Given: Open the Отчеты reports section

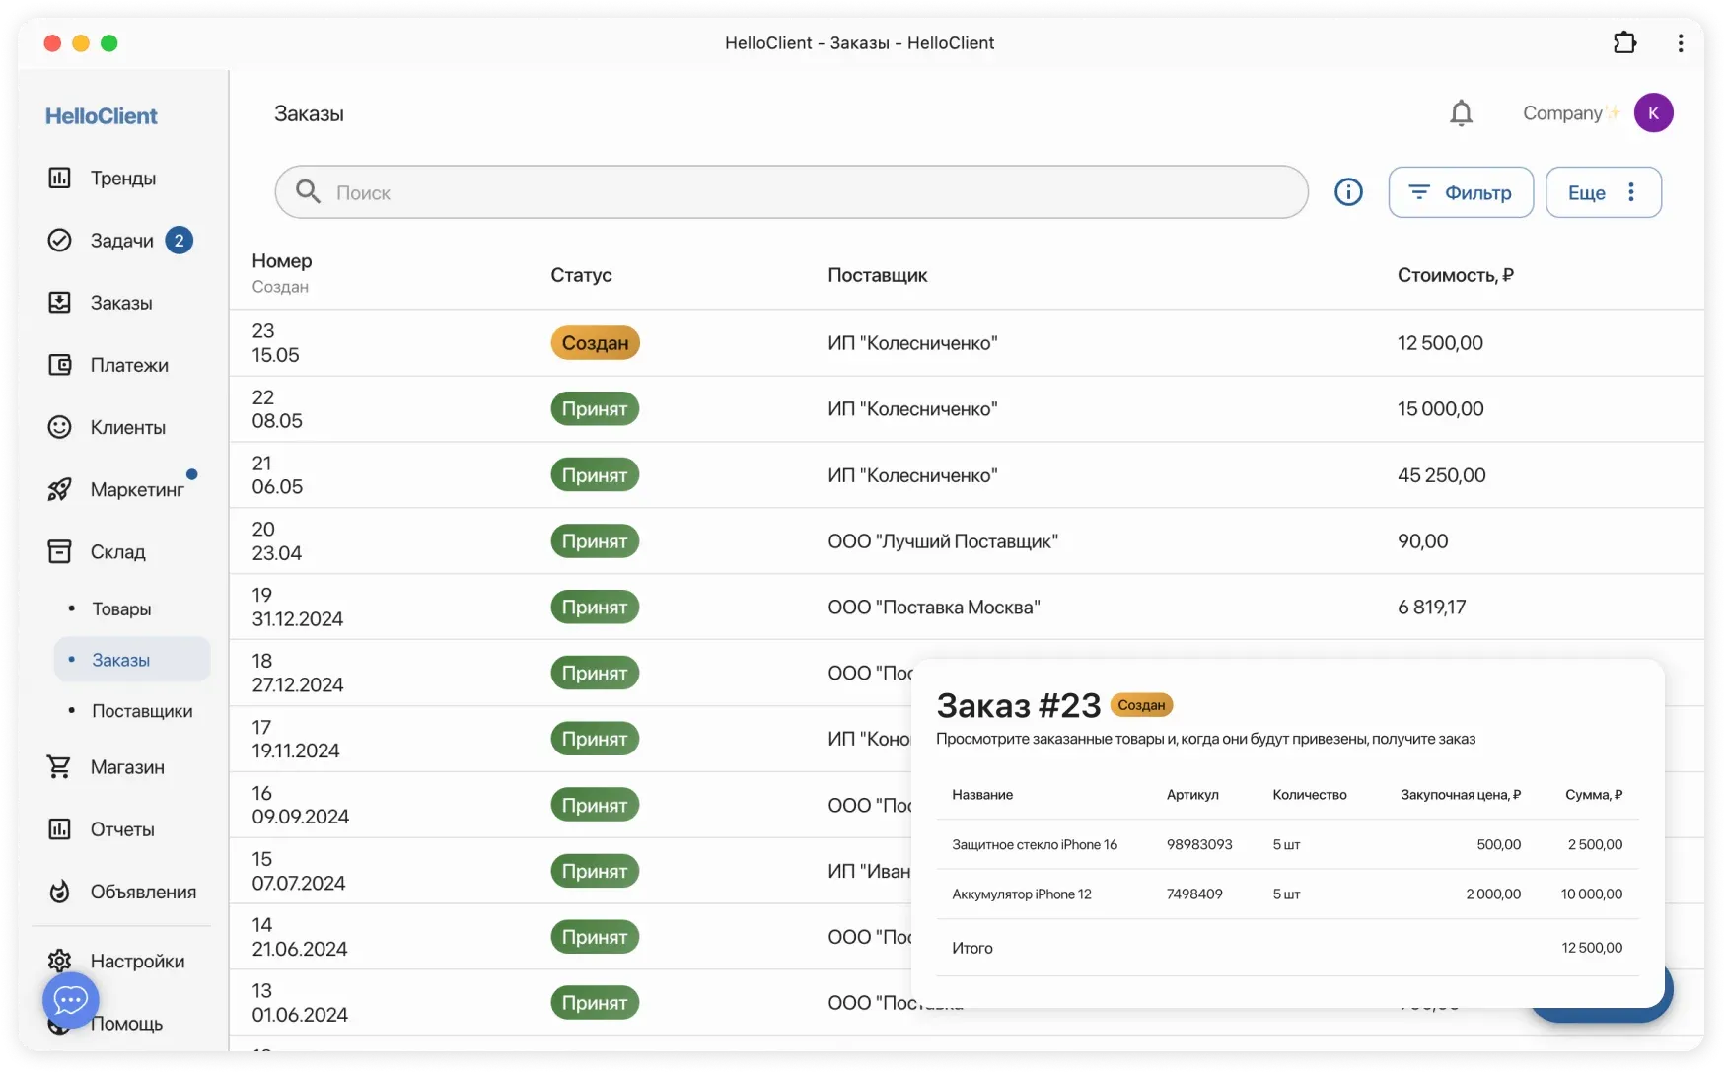Looking at the screenshot, I should tap(122, 829).
